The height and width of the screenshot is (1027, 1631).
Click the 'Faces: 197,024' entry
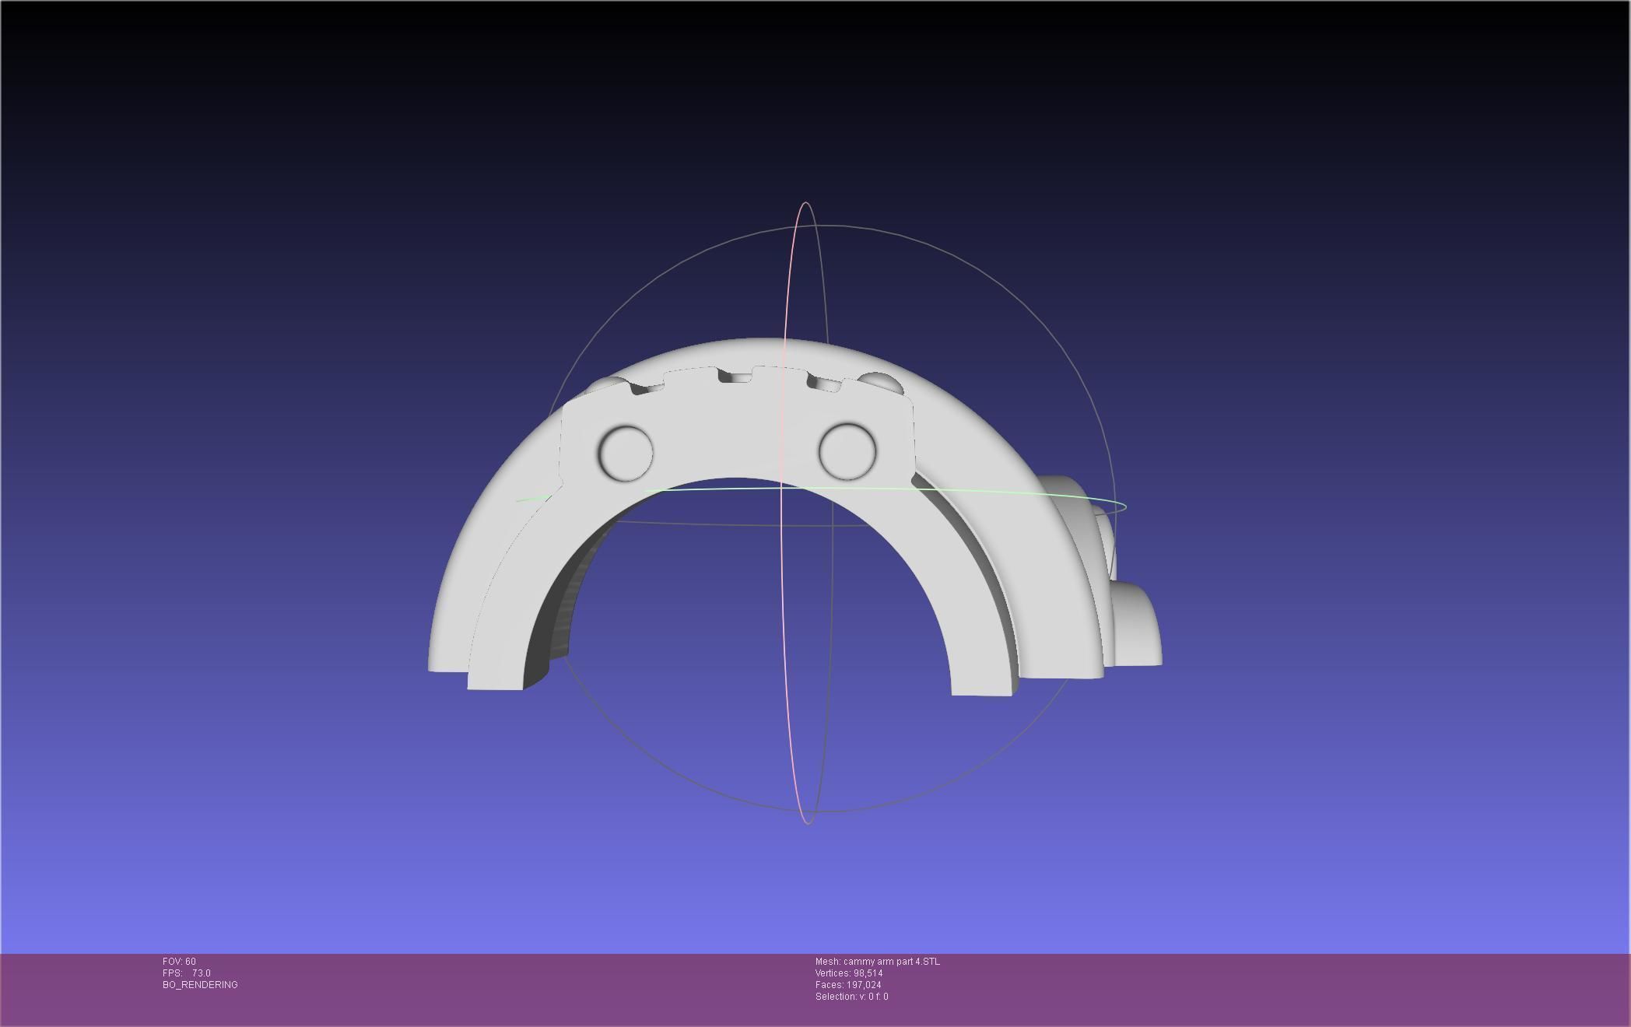coord(848,985)
